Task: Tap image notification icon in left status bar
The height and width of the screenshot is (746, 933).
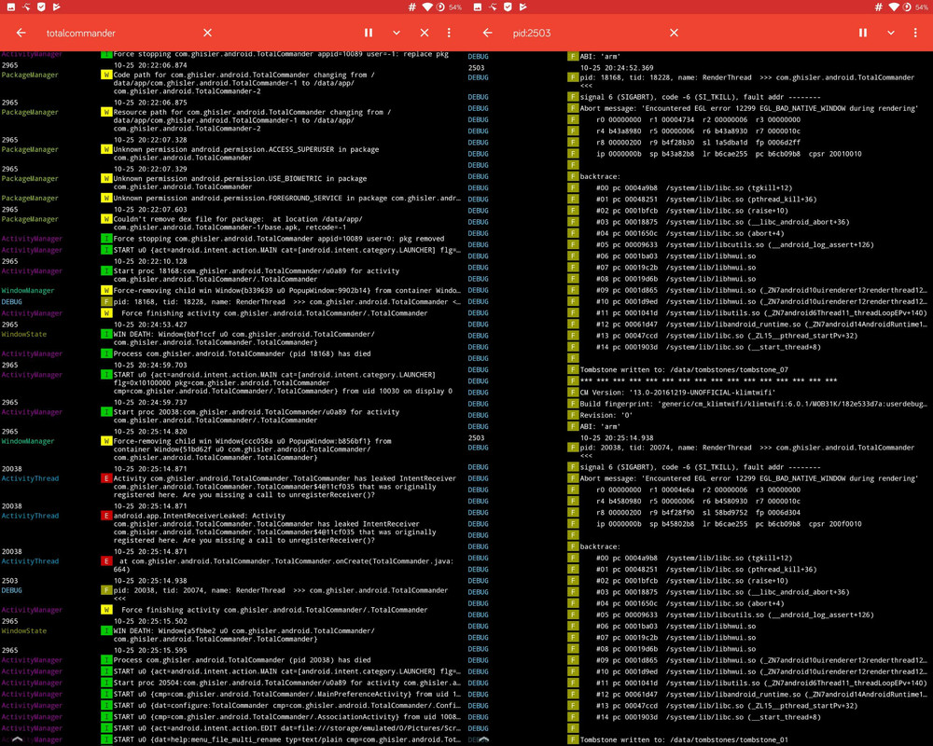Action: [10, 7]
